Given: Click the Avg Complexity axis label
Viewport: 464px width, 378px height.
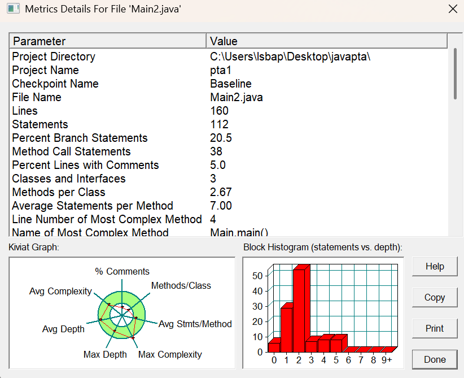Looking at the screenshot, I should [60, 291].
